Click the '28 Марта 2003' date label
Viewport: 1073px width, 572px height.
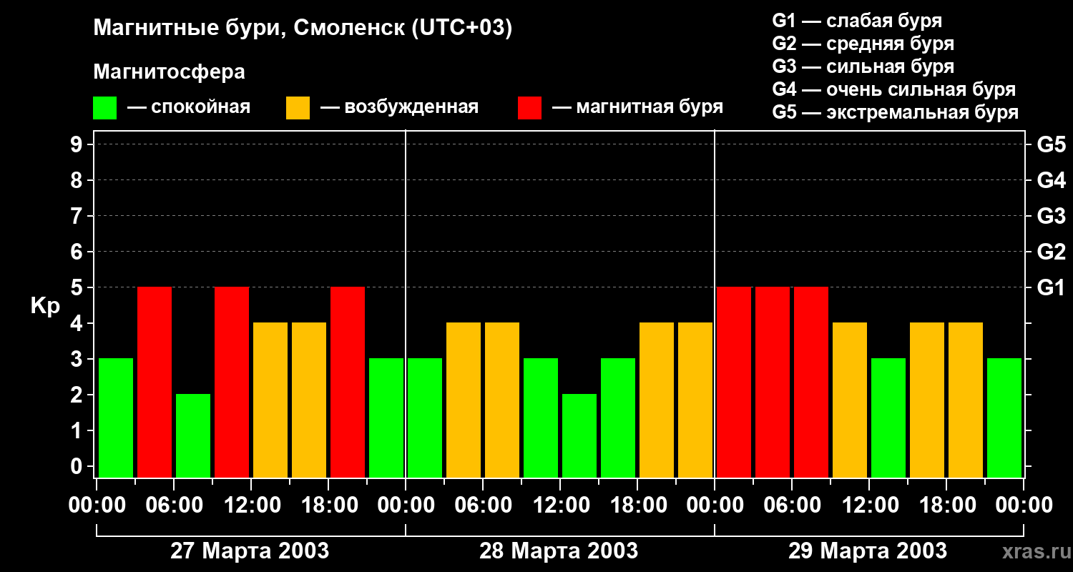[559, 551]
